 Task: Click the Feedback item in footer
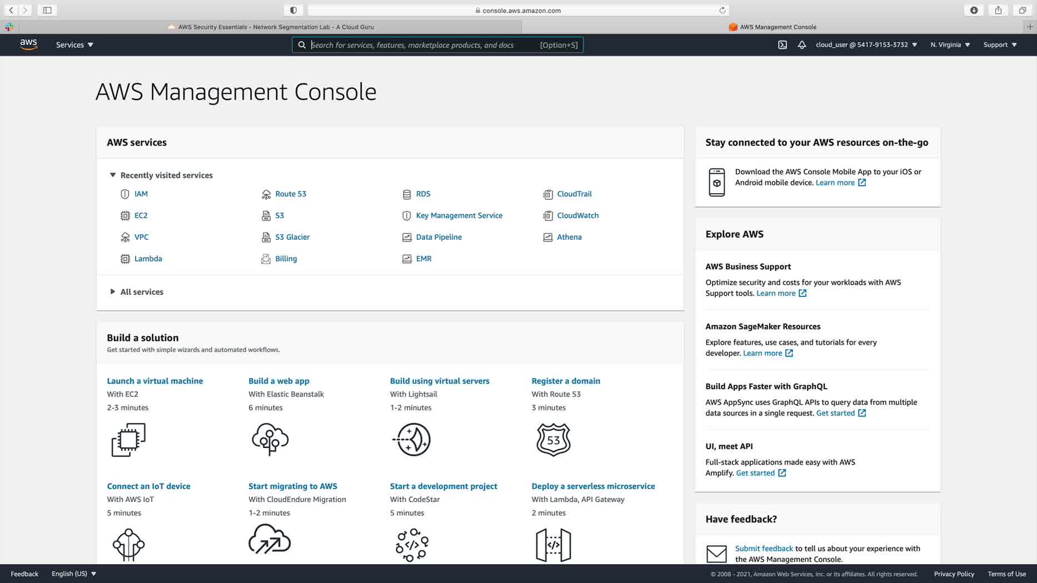(x=24, y=574)
